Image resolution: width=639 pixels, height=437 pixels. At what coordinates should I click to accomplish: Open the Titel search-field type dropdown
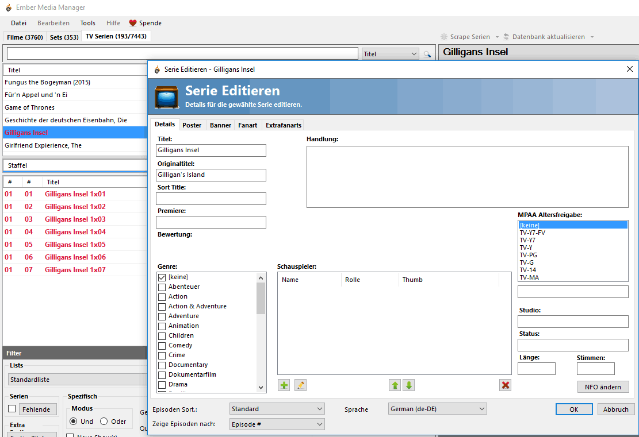click(391, 54)
